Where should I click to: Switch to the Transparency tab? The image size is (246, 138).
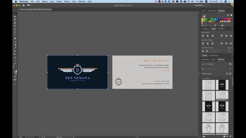point(214,55)
